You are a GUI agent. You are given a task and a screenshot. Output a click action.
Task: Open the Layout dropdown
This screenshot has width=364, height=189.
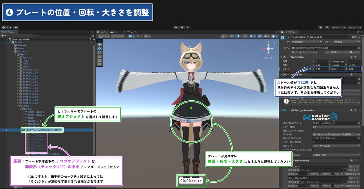coord(354,27)
